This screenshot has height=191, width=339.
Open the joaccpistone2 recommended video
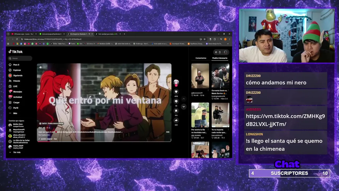[220, 115]
